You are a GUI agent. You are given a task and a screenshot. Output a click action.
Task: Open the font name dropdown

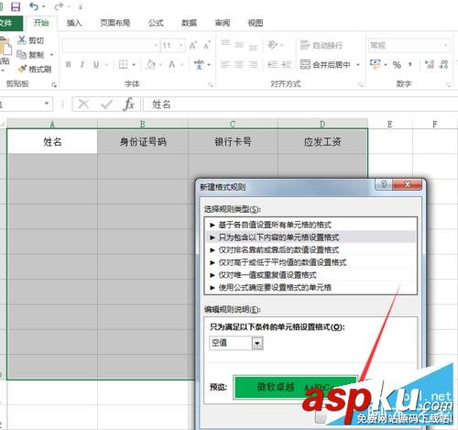pos(156,46)
